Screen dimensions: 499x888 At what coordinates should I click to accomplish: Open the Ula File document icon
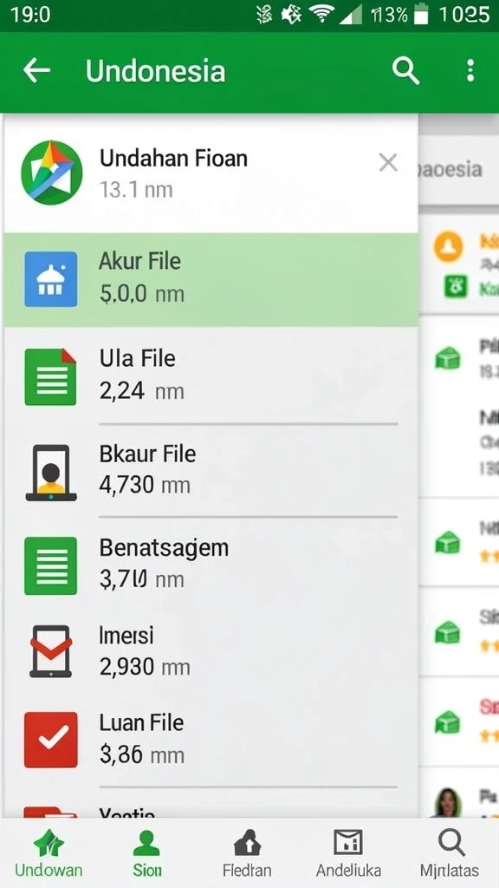click(50, 376)
